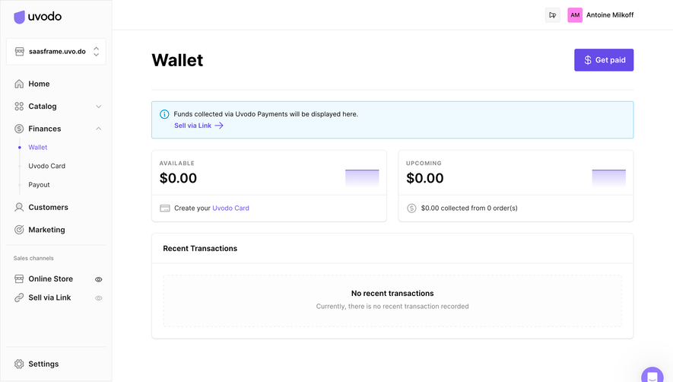Collapse the Finances chevron
Image resolution: width=673 pixels, height=382 pixels.
tap(98, 129)
